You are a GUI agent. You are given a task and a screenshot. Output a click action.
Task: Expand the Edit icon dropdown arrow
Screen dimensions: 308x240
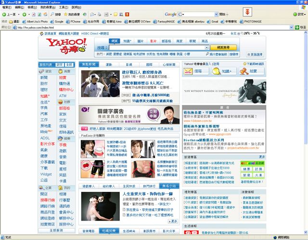coord(111,14)
